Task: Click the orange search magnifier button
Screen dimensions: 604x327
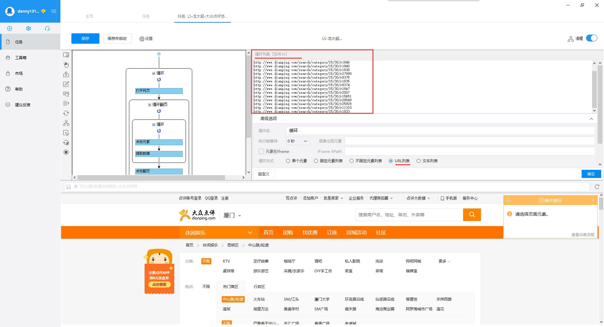Action: point(472,215)
